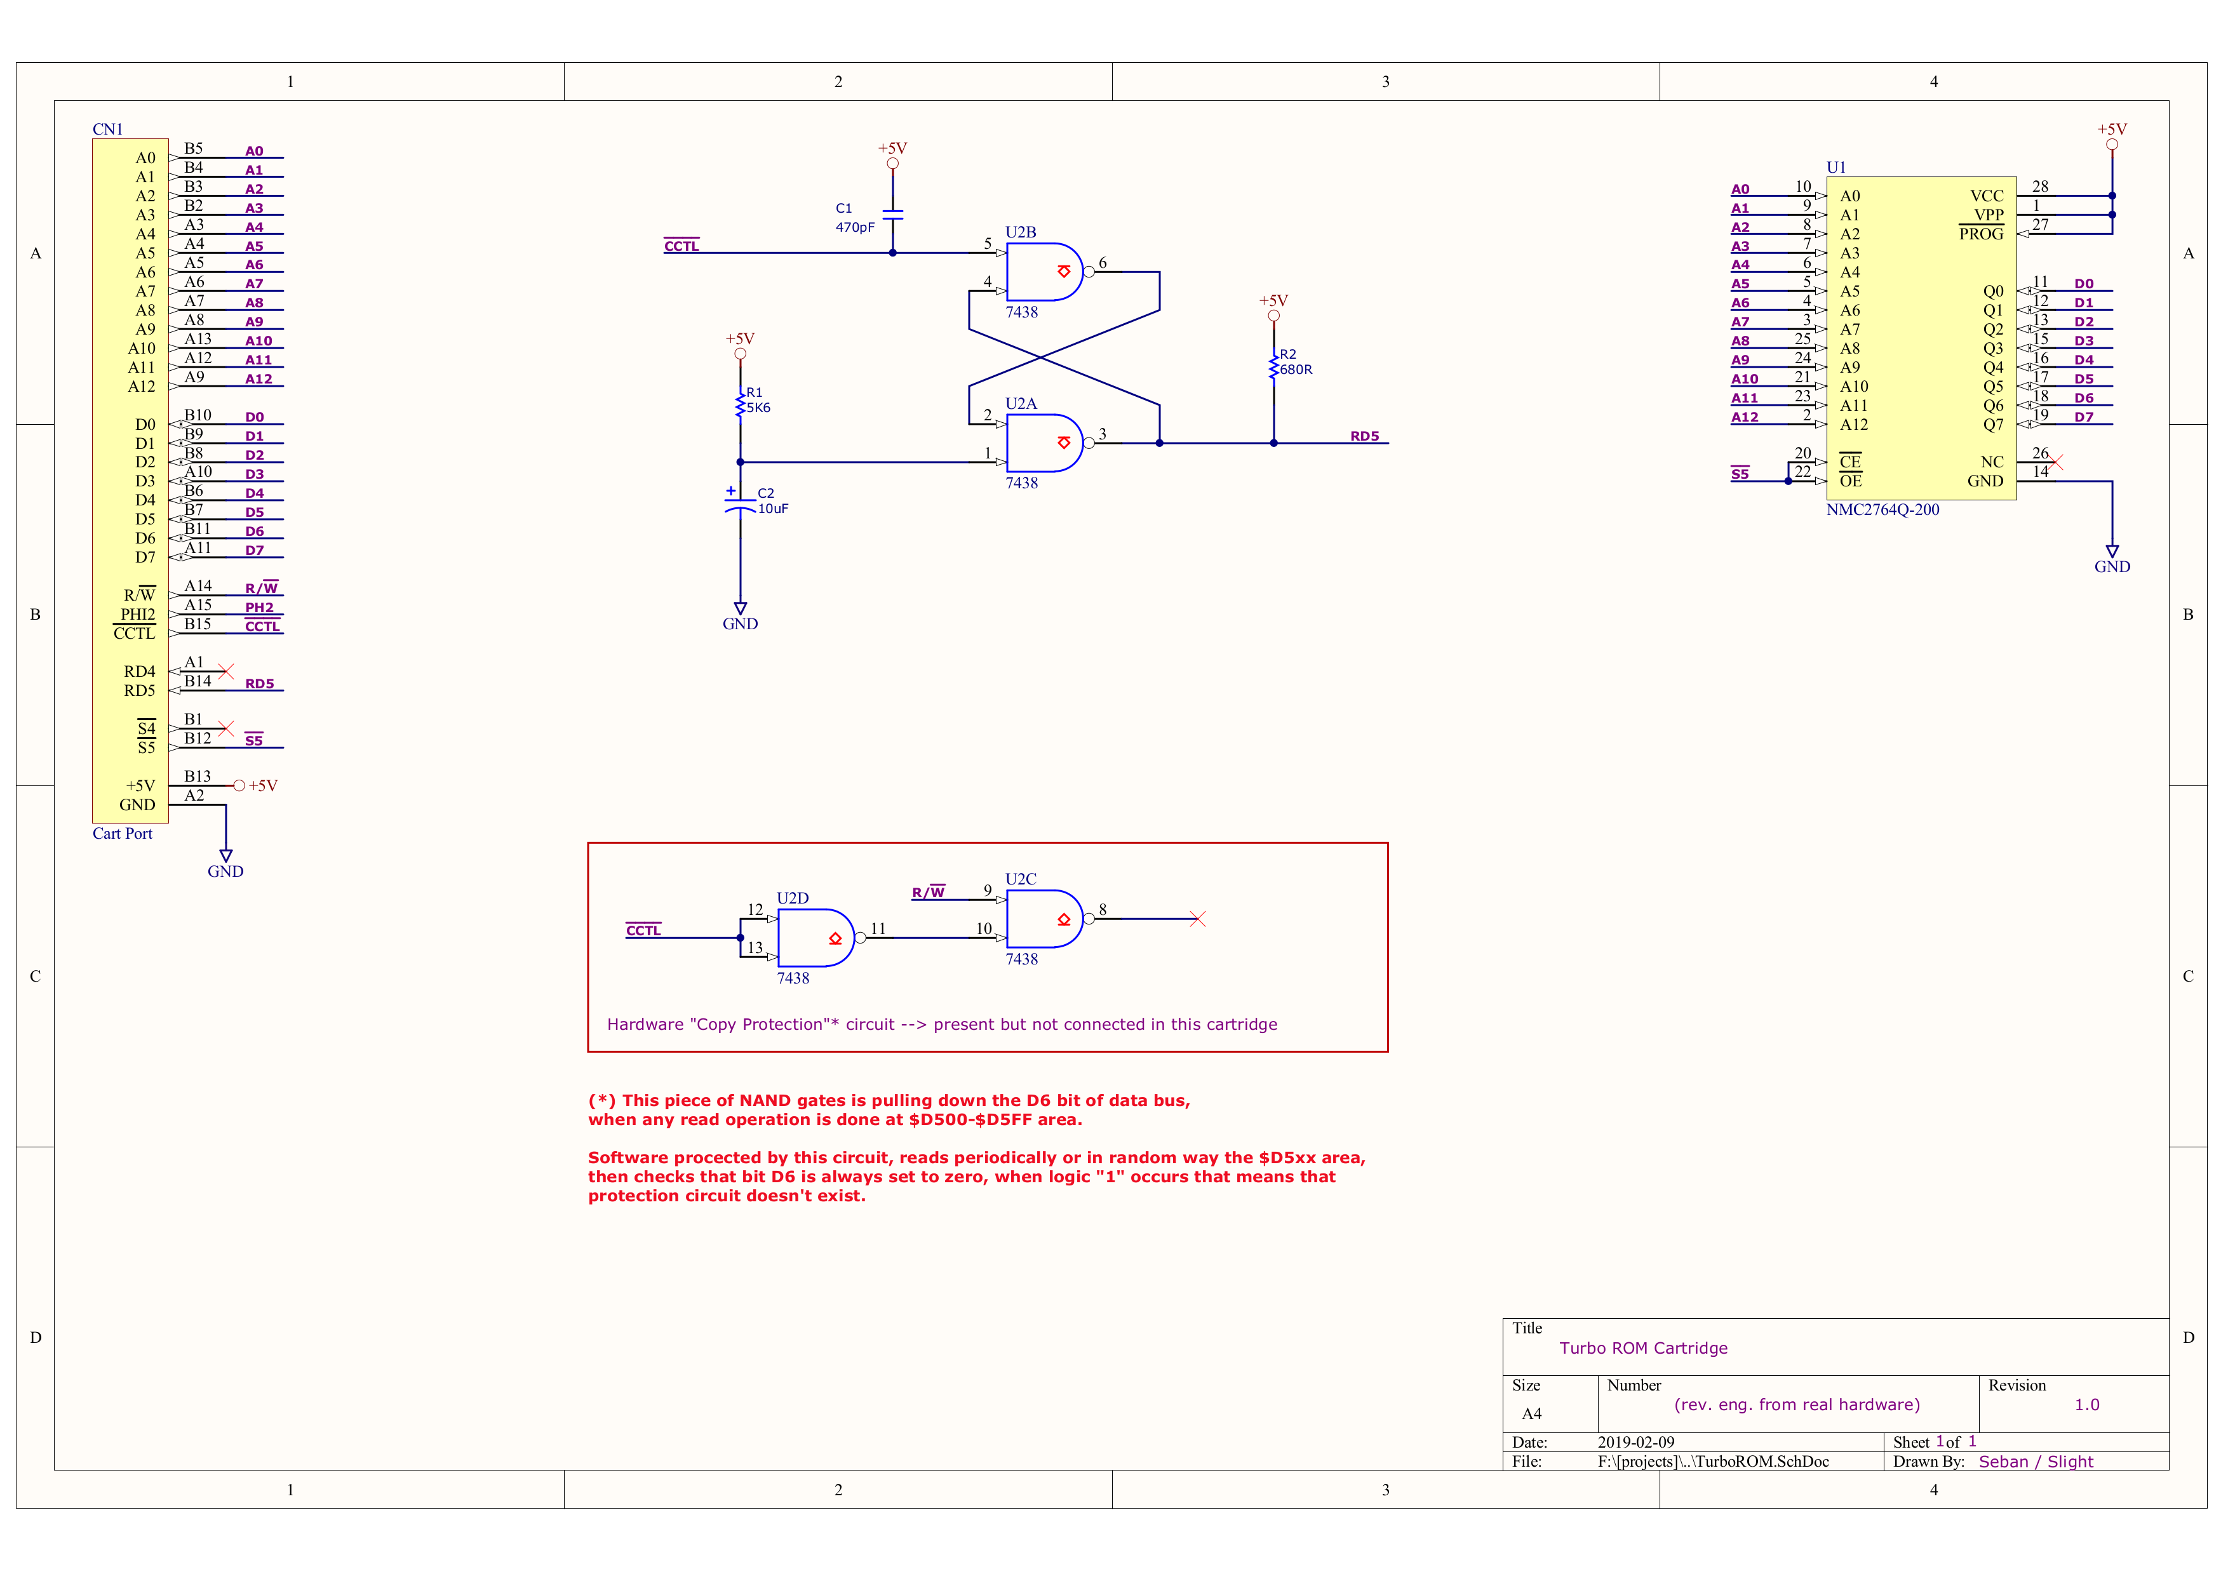Click the no-connect X at U2C output
The height and width of the screenshot is (1574, 2228).
pos(1197,918)
